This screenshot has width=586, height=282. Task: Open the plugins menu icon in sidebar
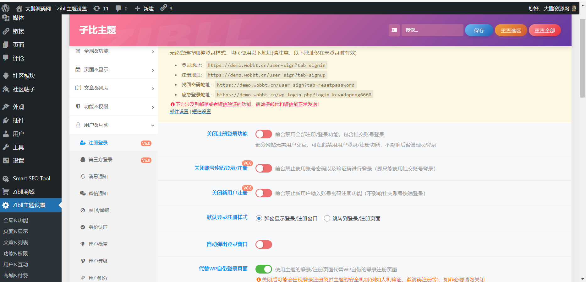tap(6, 120)
